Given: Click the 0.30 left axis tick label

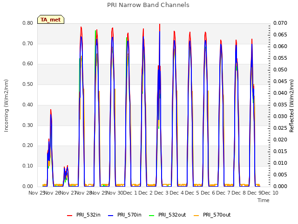Looking at the screenshot, I should coord(28,126).
